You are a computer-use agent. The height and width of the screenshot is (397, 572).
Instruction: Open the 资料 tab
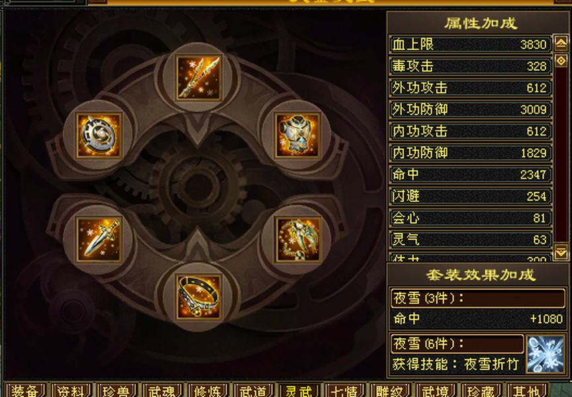pos(71,390)
